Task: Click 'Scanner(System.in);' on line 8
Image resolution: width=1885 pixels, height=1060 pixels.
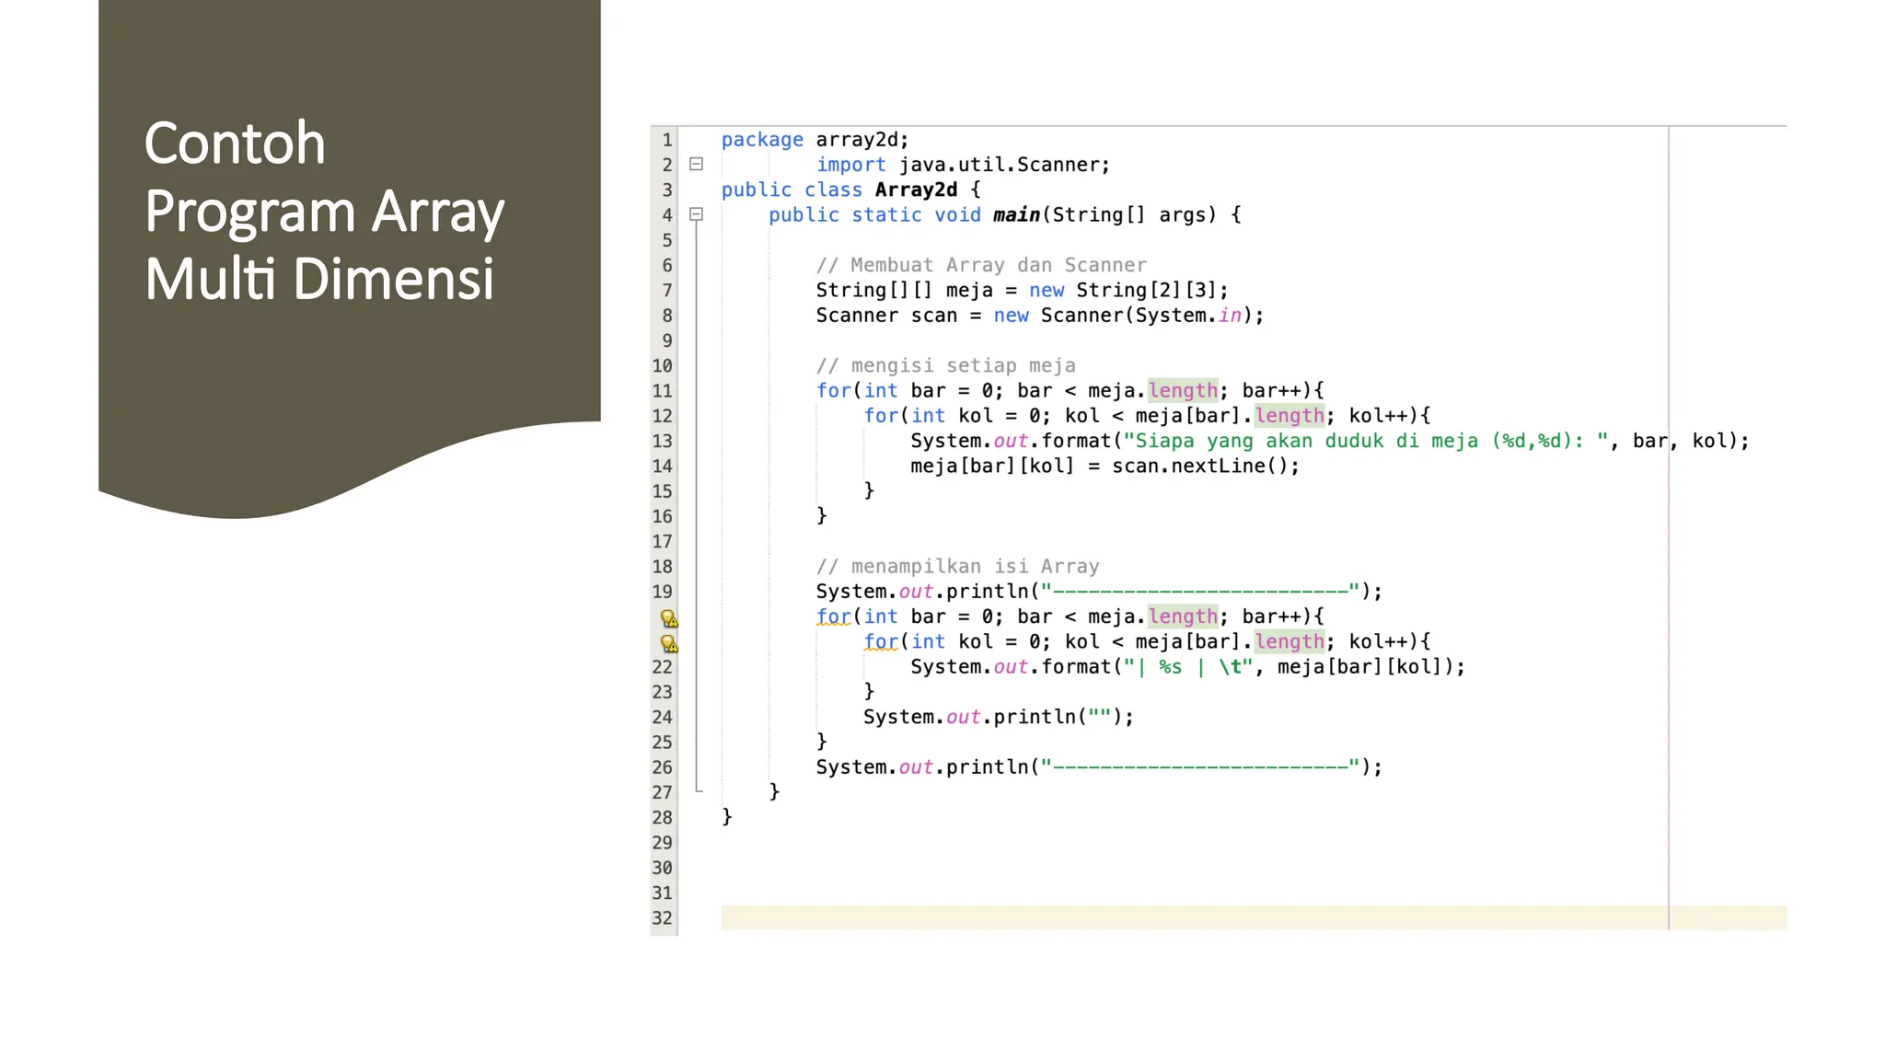Action: [1152, 315]
